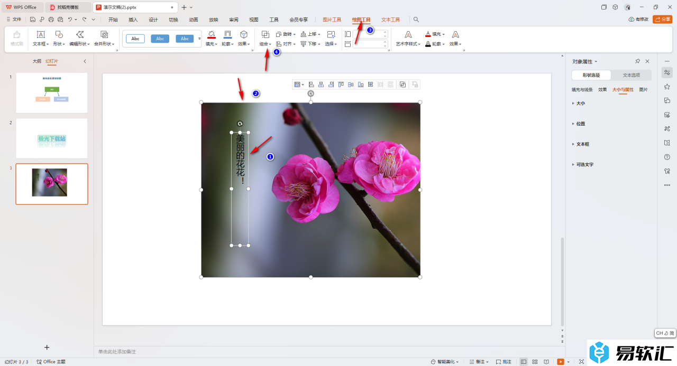Click align top icon in floating toolbar

[x=341, y=85]
